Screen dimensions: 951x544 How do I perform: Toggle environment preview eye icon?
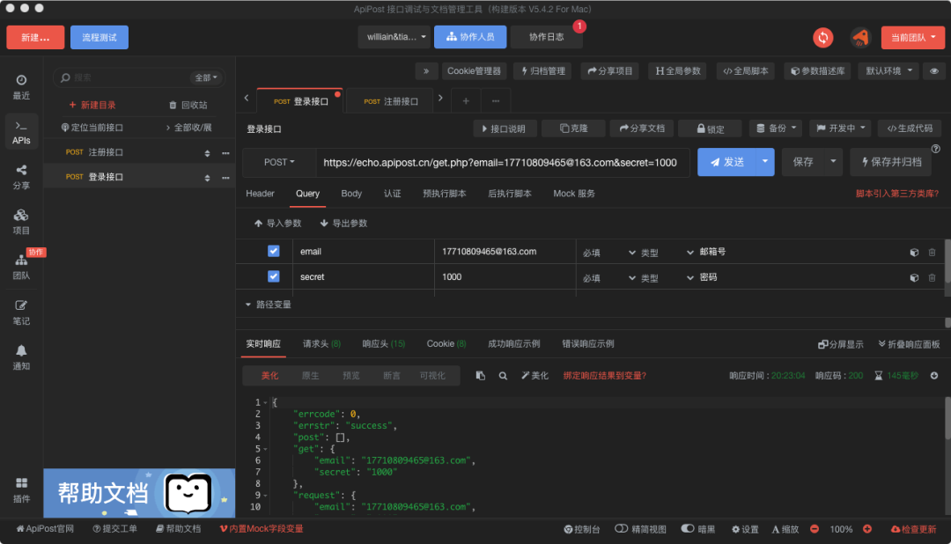[x=934, y=71]
